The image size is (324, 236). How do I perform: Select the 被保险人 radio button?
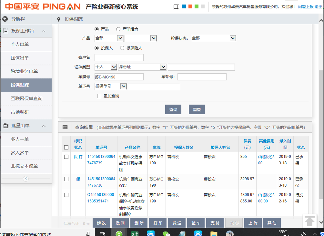pos(122,48)
